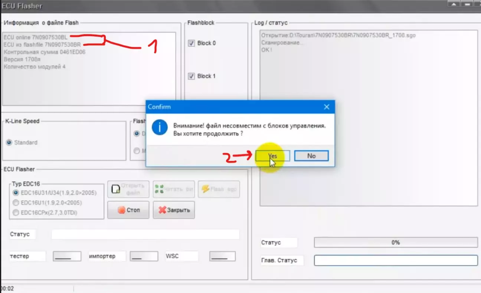Toggle the Block 1 checkbox
481x293 pixels.
[192, 76]
